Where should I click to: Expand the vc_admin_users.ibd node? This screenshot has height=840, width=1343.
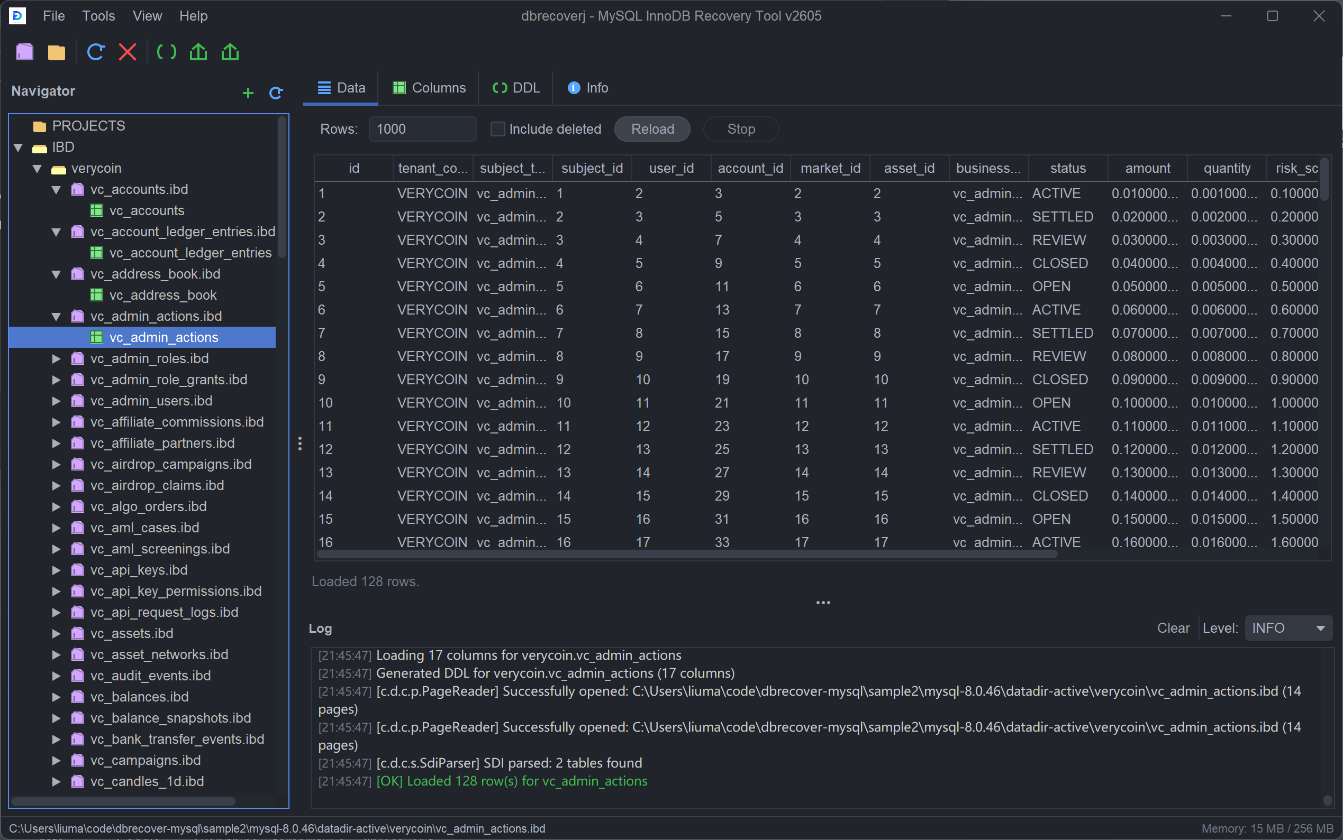(56, 401)
